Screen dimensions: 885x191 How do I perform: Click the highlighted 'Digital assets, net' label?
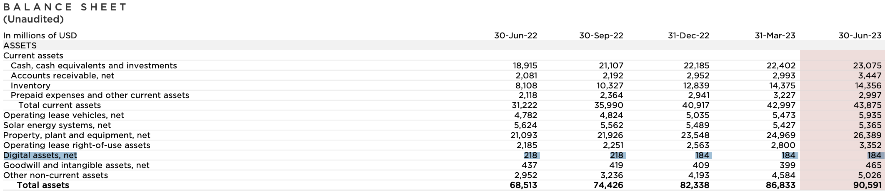tap(40, 156)
